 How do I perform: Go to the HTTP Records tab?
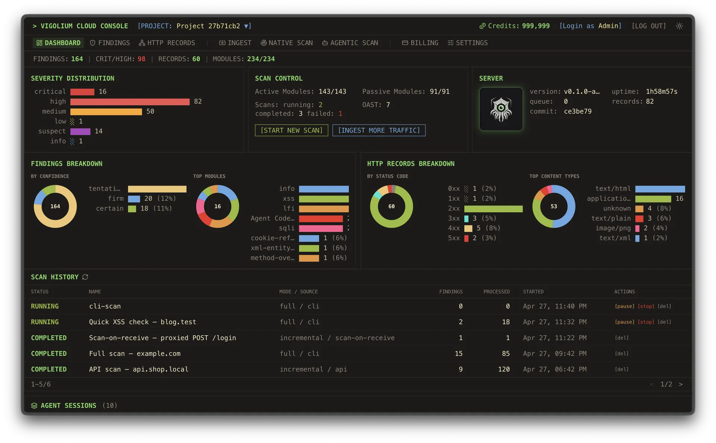[167, 43]
